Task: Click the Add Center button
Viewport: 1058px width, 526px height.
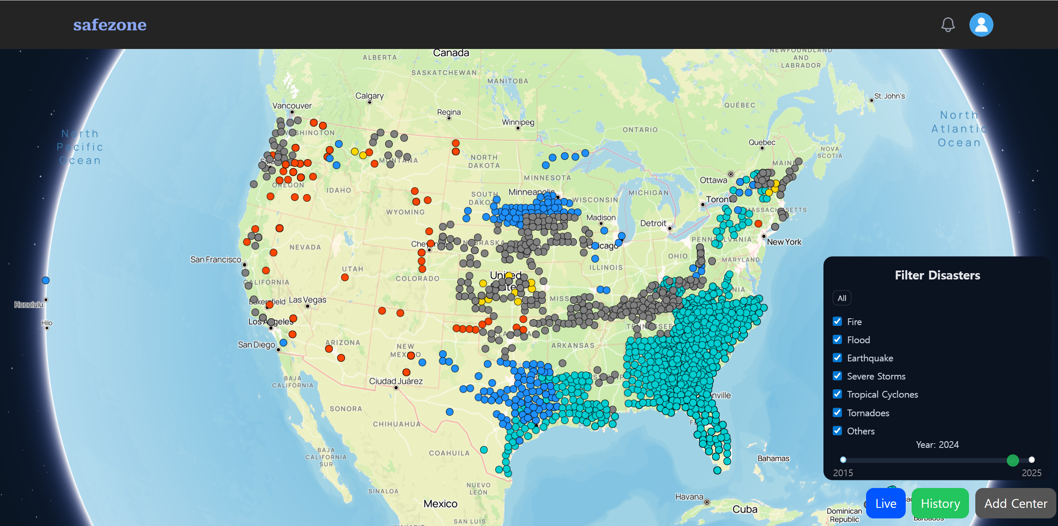Action: point(1015,503)
